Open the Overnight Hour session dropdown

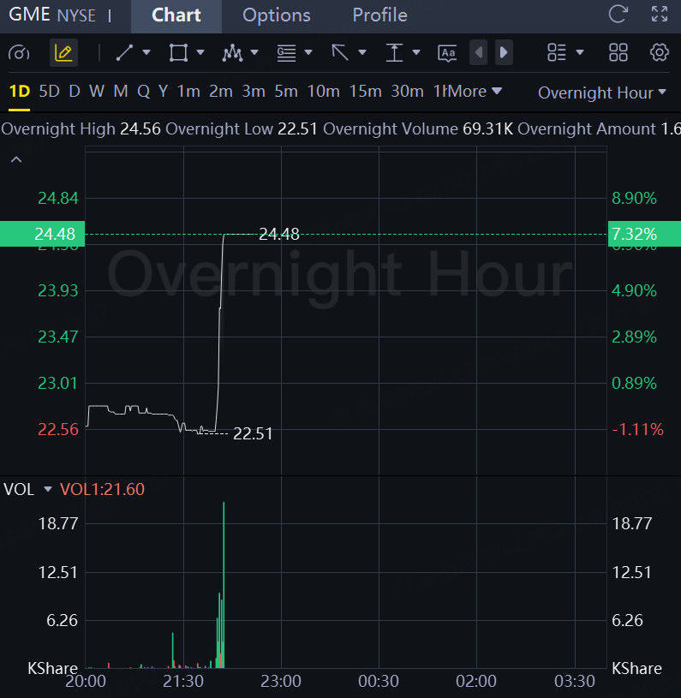coord(602,93)
